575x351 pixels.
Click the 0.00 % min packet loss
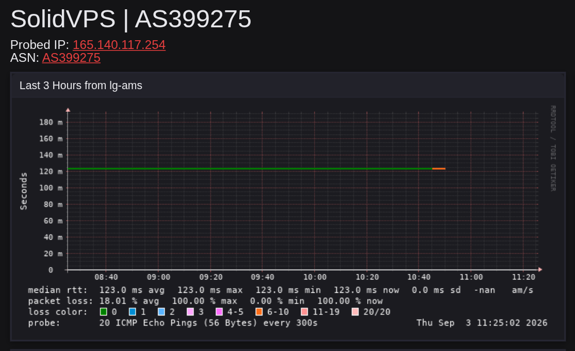pyautogui.click(x=277, y=301)
